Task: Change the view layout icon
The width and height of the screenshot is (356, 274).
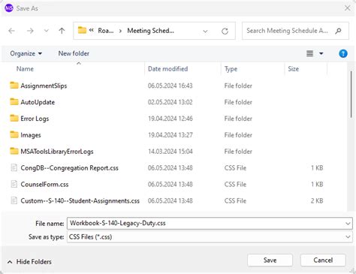Action: point(309,53)
